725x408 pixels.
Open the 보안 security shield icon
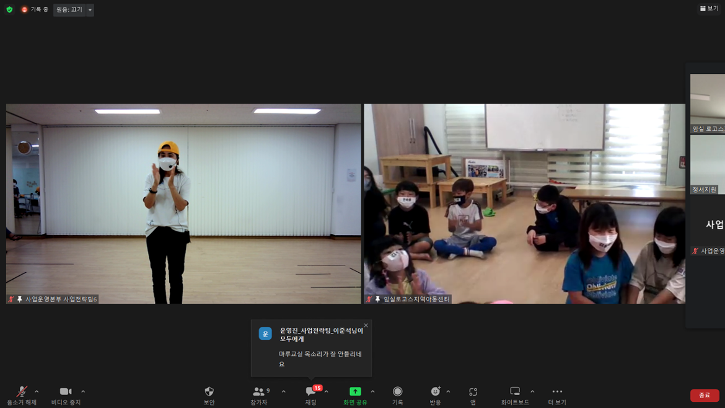209,395
